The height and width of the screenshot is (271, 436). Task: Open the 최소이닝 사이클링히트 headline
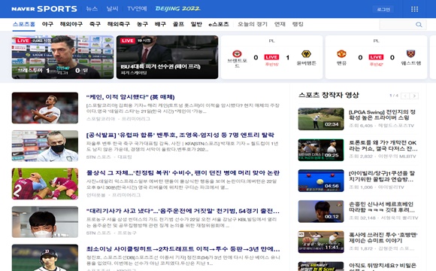[x=183, y=249]
